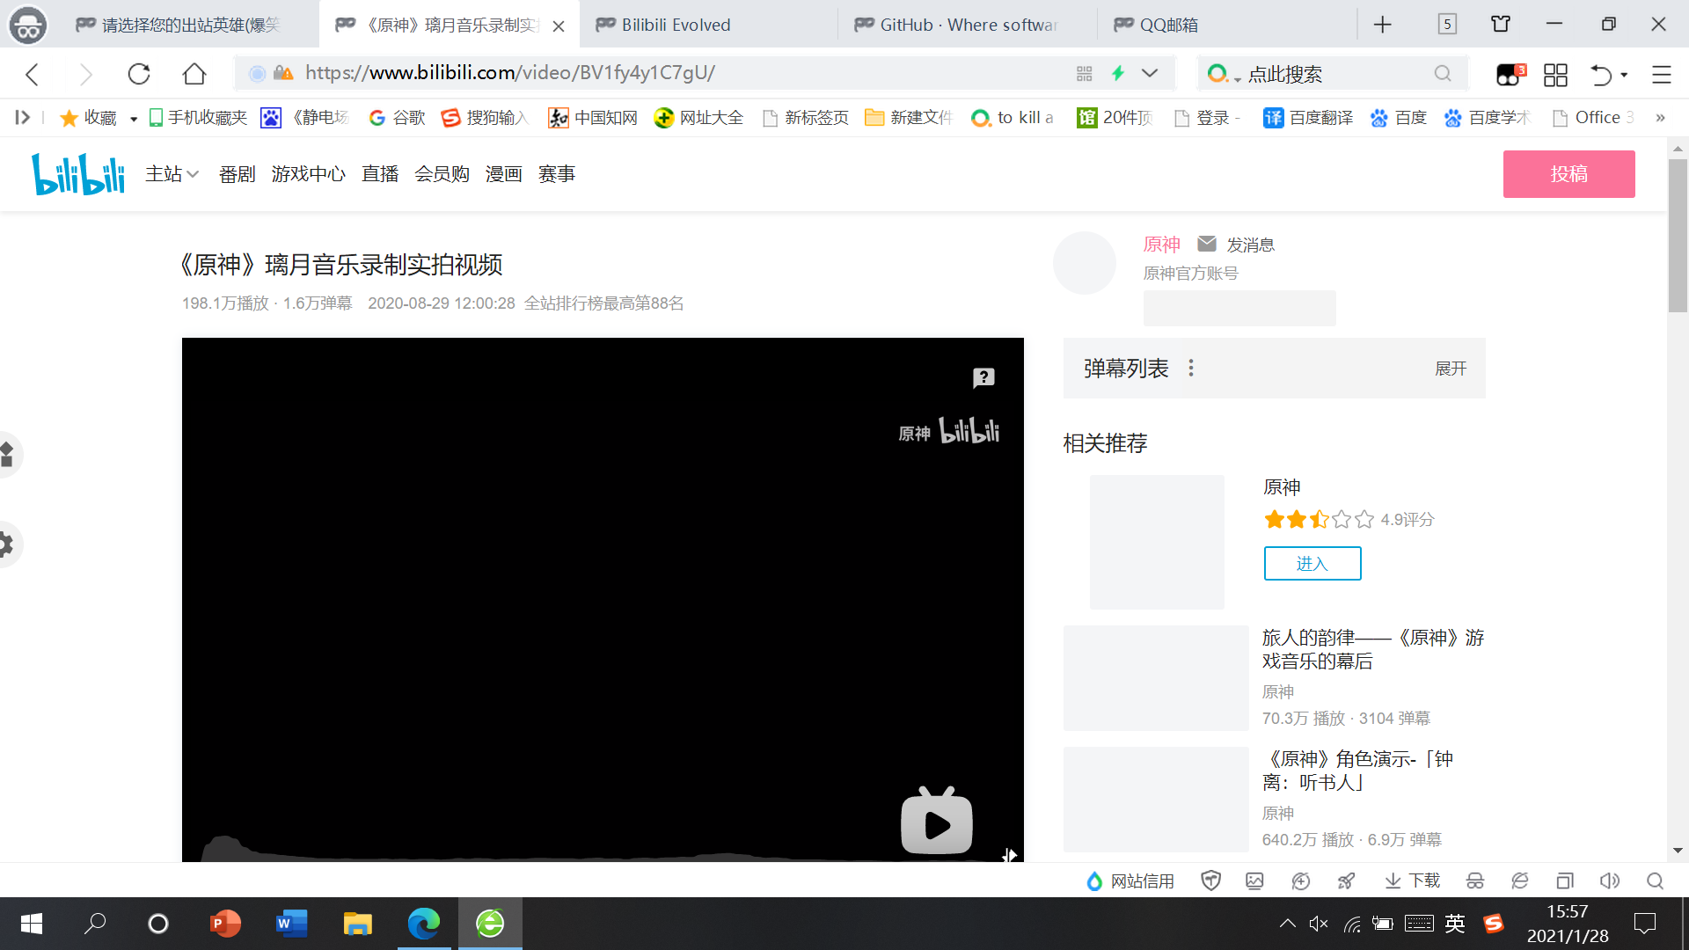Play the video with the center play button

pyautogui.click(x=936, y=823)
